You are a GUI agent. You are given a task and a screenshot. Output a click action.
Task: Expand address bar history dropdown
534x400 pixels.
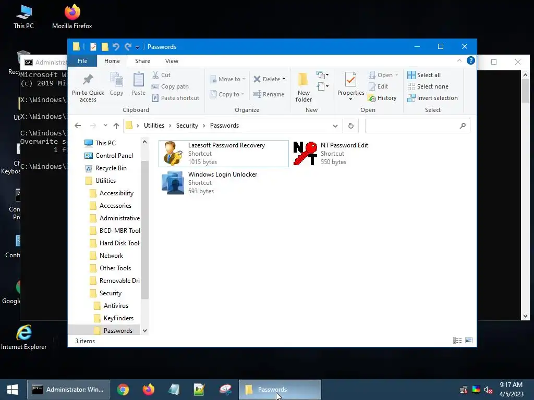335,126
